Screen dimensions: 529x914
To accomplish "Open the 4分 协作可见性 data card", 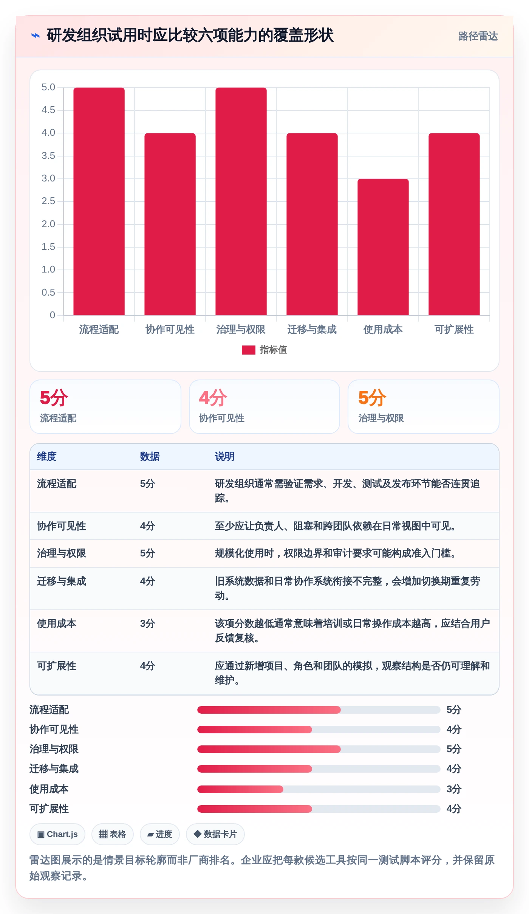I will pos(264,407).
